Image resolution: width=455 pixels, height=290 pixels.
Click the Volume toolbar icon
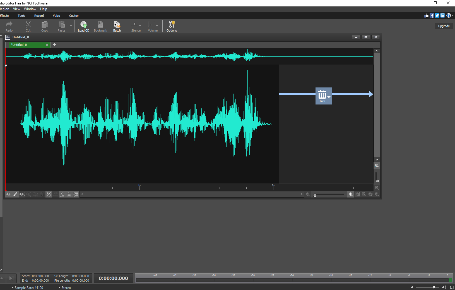point(153,26)
